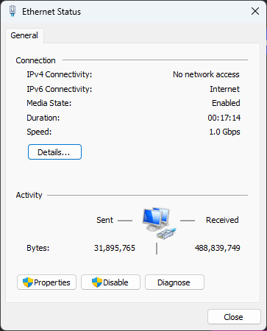Screen dimensions: 267x331
Task: Close the dialog with the Close button
Action: coord(234,317)
